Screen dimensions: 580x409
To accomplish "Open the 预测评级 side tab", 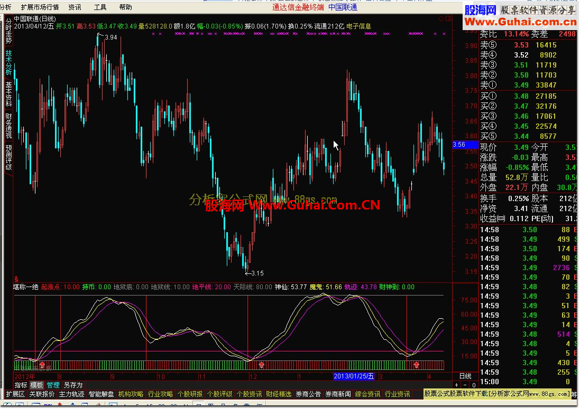I will [8, 158].
